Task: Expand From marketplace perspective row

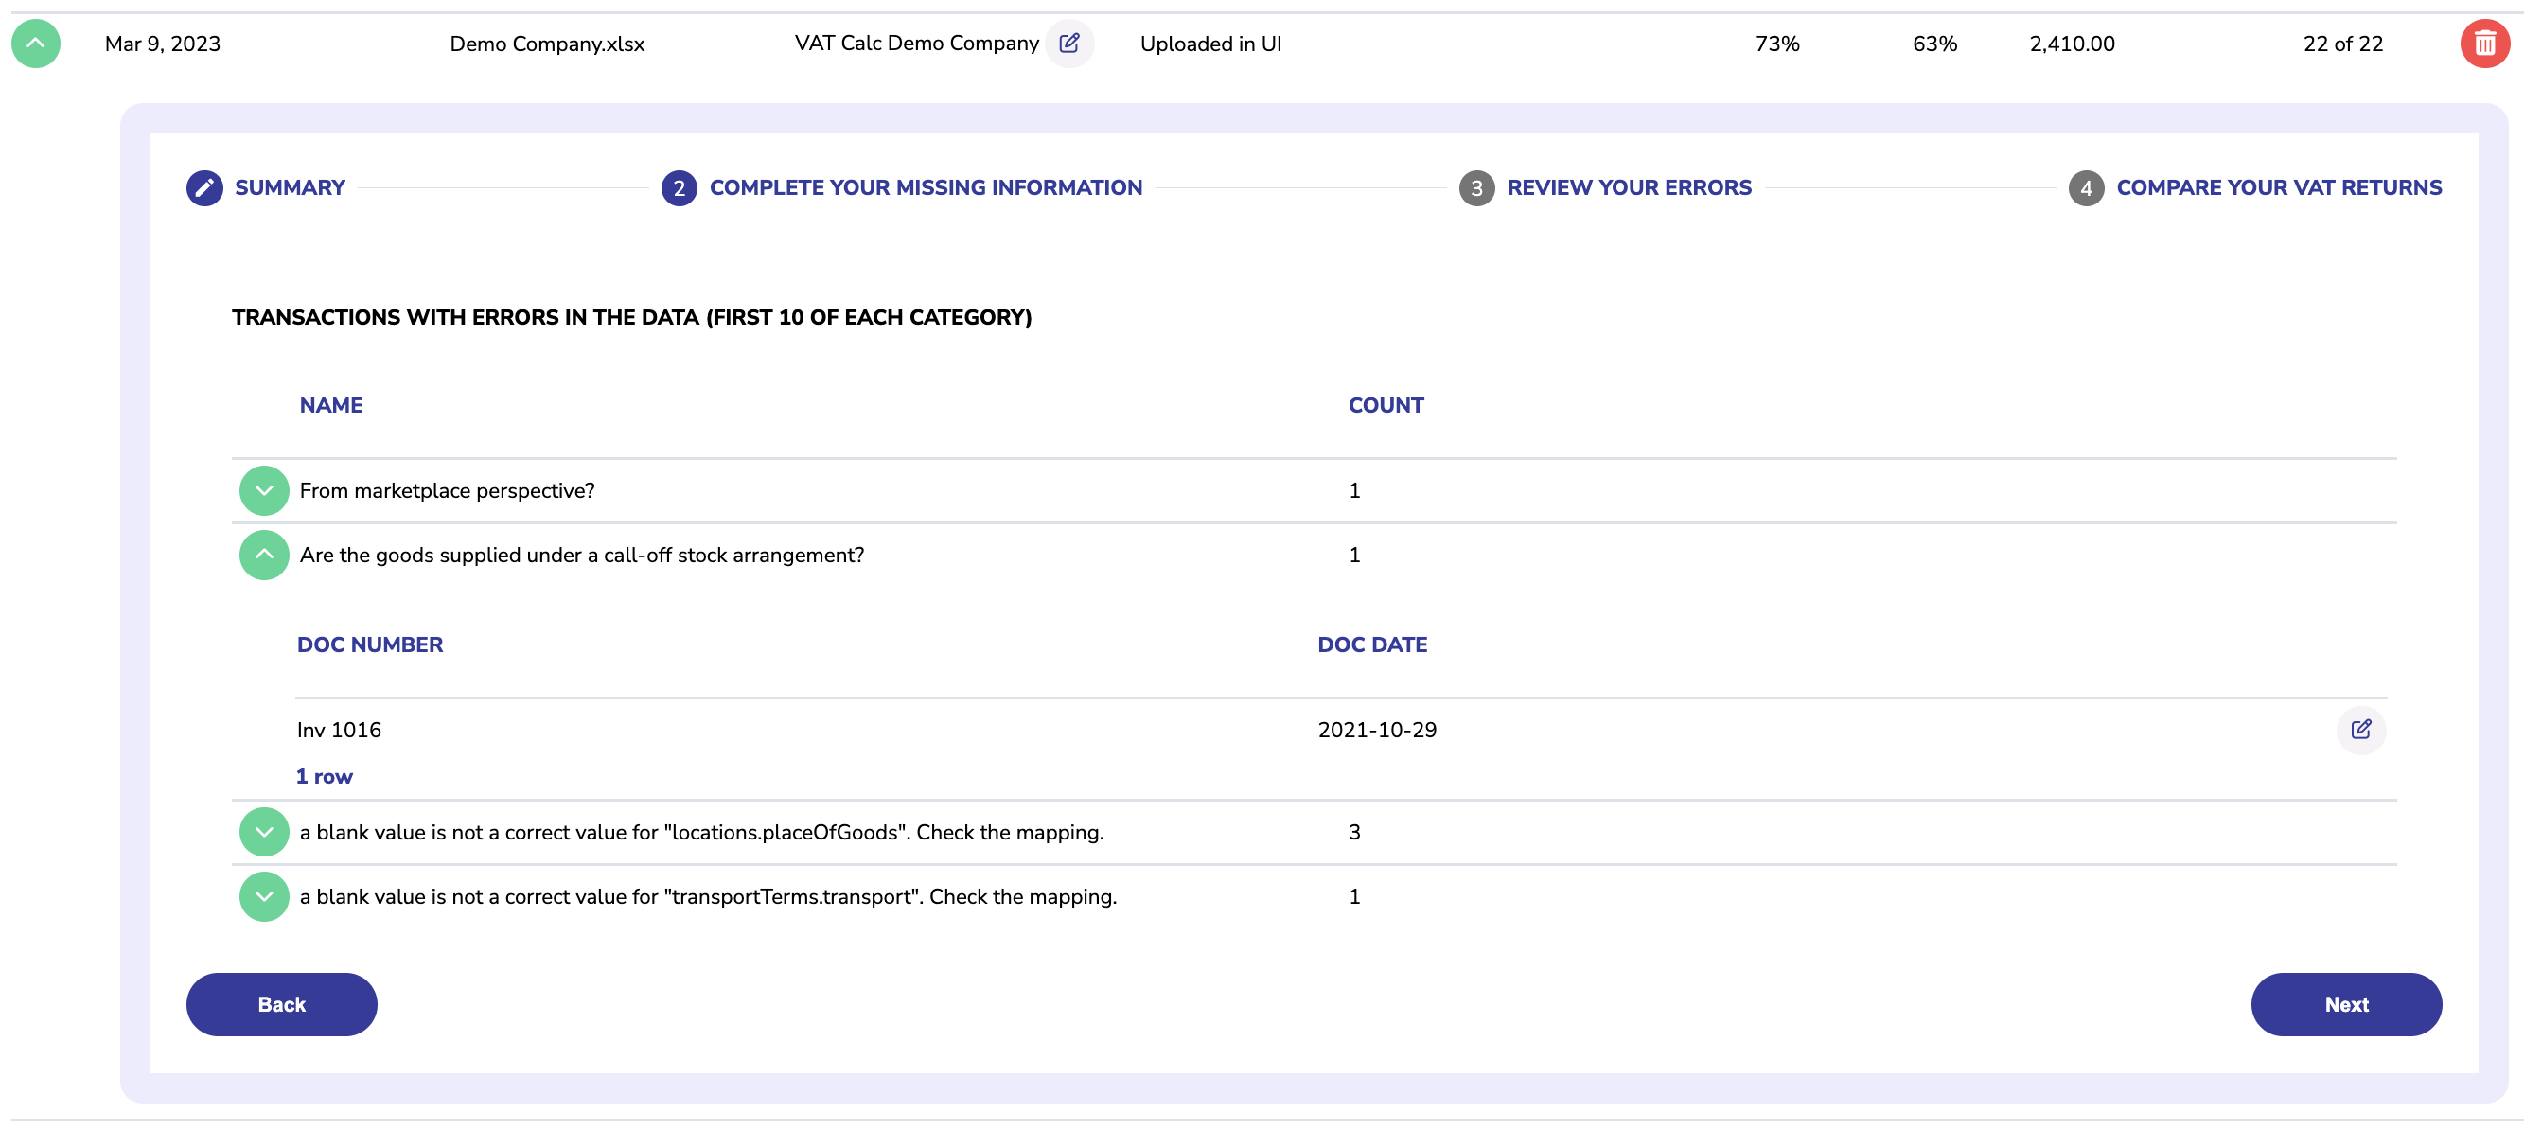Action: [263, 491]
